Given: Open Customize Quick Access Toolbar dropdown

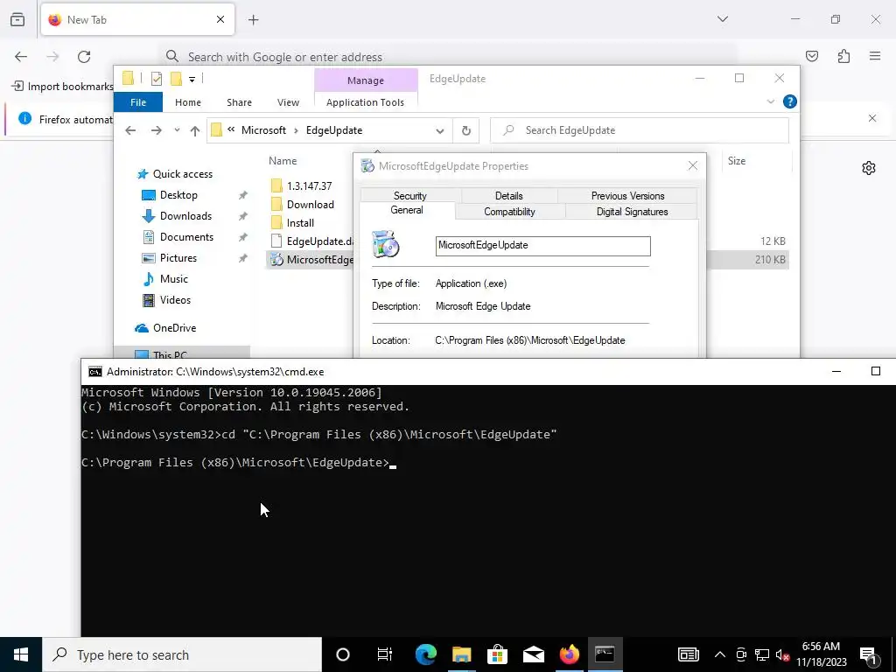Looking at the screenshot, I should [x=192, y=80].
